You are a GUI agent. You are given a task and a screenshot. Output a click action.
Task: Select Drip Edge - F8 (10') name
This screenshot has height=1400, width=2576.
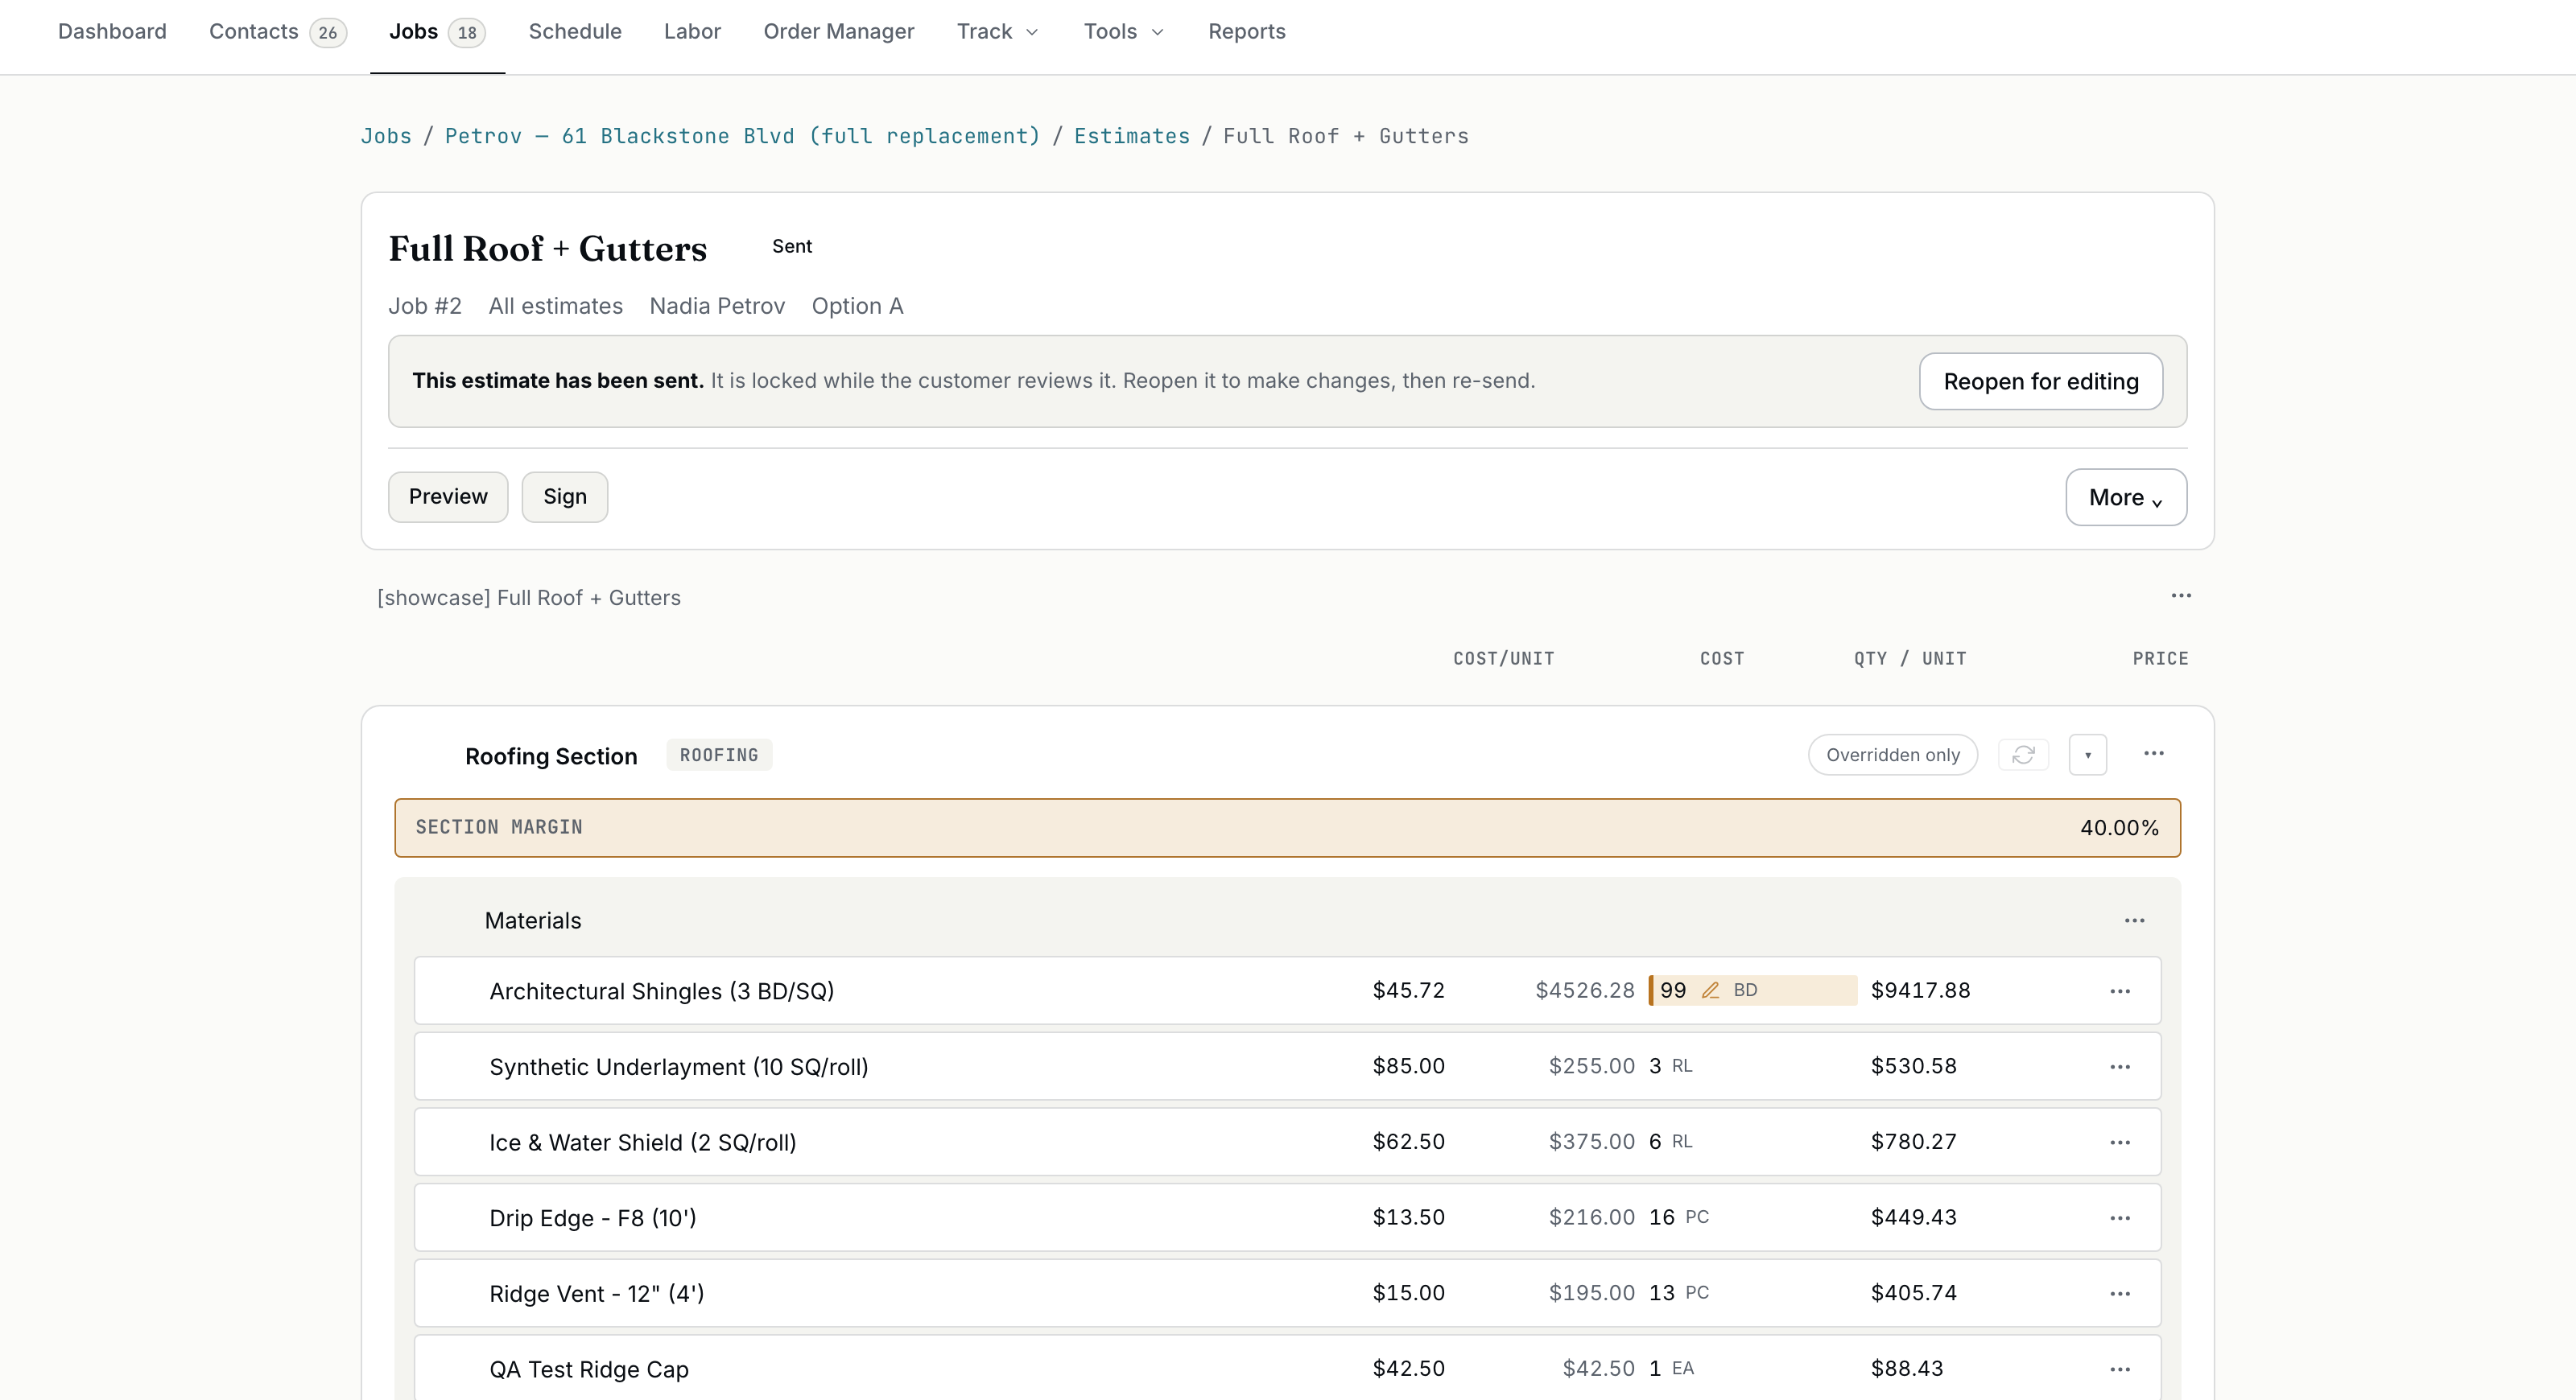592,1218
